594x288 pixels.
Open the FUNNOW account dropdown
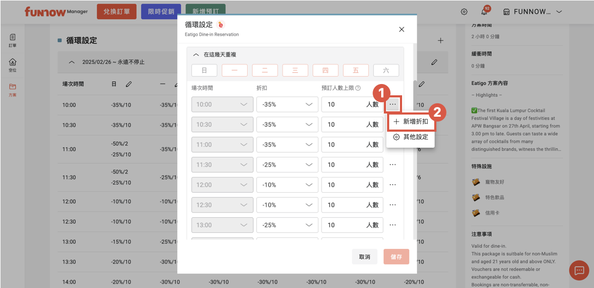click(x=533, y=12)
